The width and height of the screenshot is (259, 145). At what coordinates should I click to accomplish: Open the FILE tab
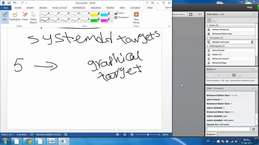point(6,8)
